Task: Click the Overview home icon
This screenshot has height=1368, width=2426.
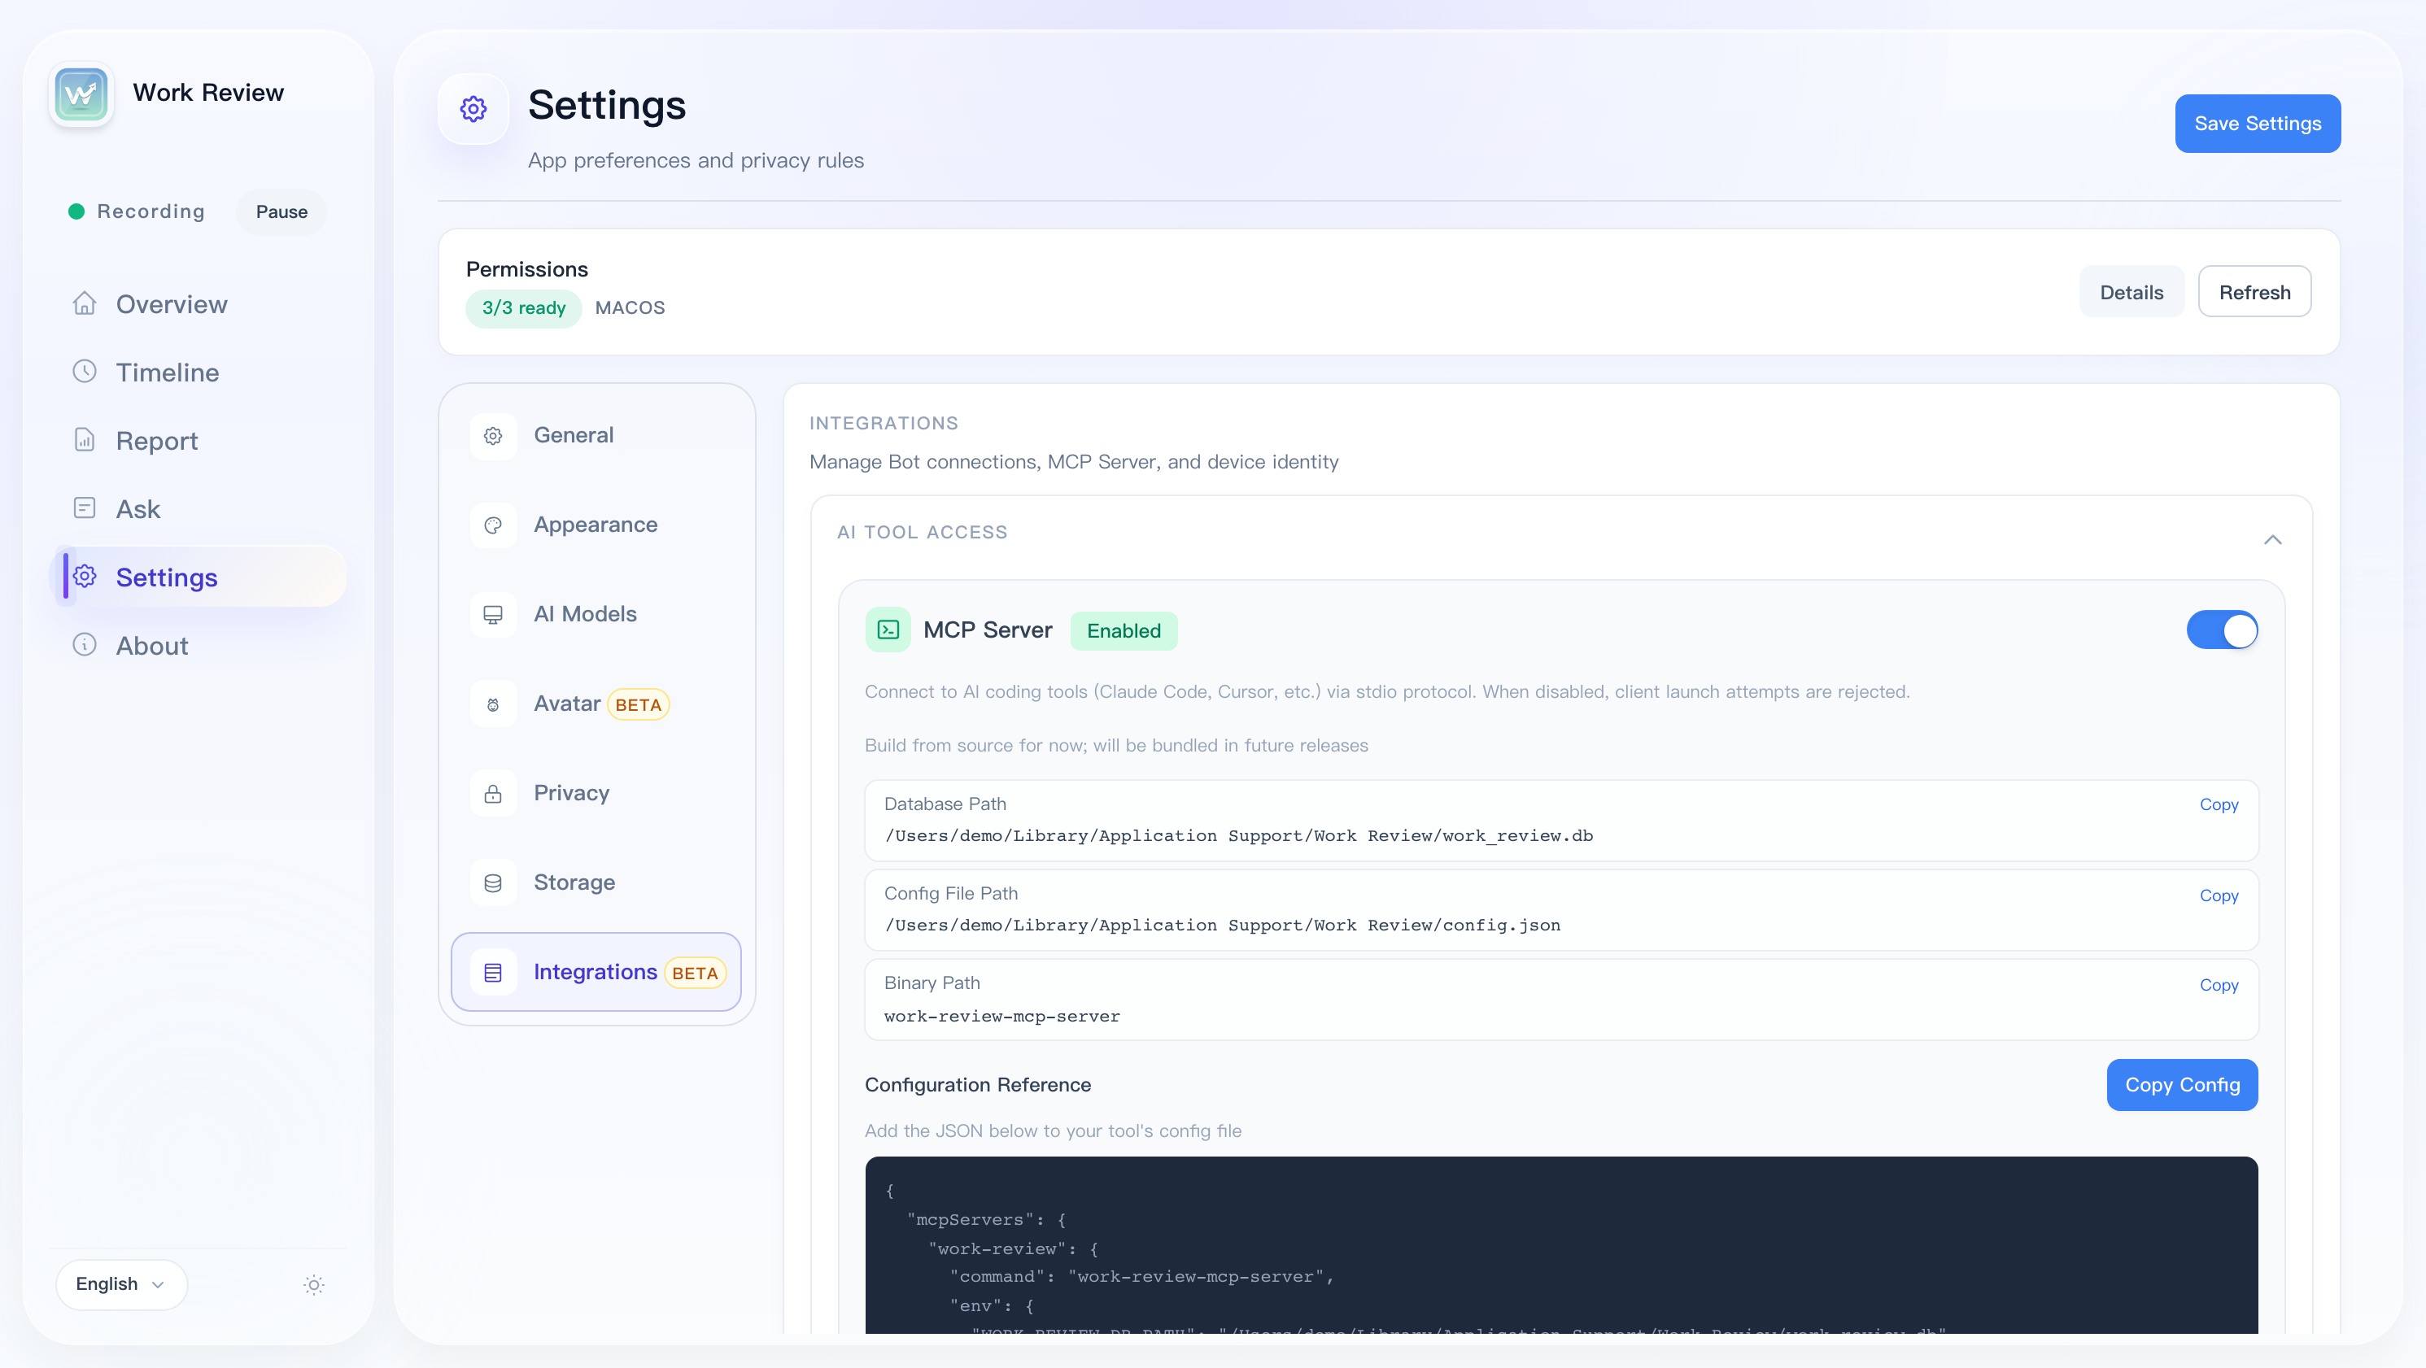Action: pos(85,303)
